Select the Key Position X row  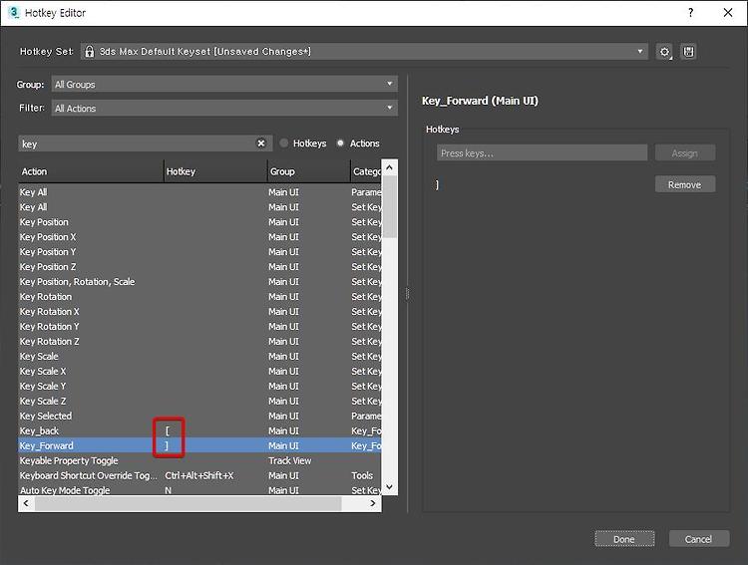(x=199, y=236)
